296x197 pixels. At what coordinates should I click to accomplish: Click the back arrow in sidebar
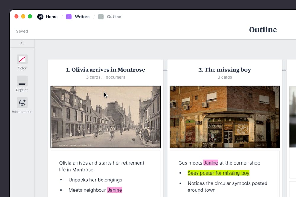click(x=22, y=43)
